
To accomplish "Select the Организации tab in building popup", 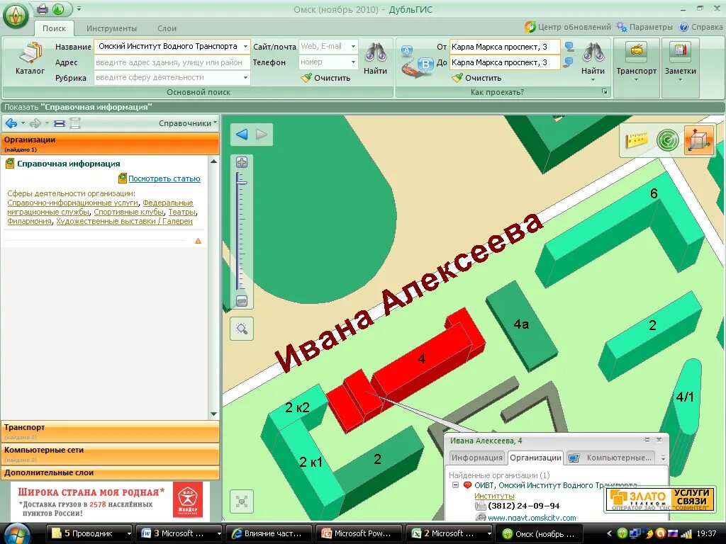I will click(x=536, y=458).
